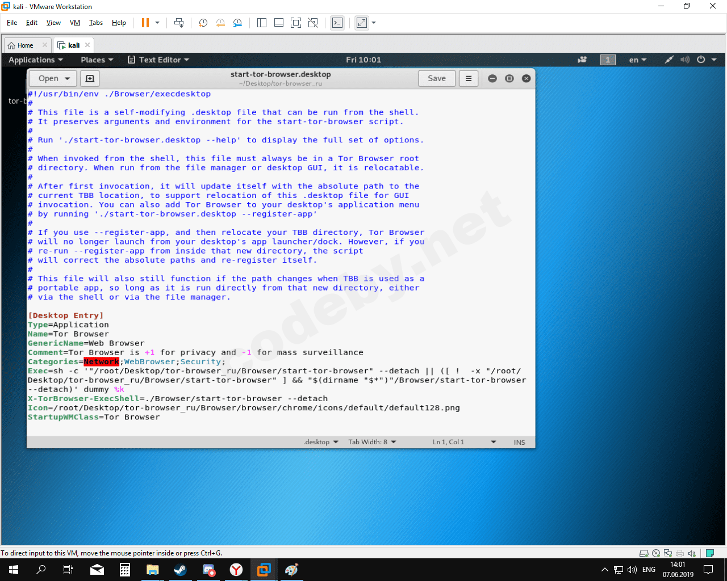
Task: Click the GNOME power icon
Action: [x=701, y=60]
